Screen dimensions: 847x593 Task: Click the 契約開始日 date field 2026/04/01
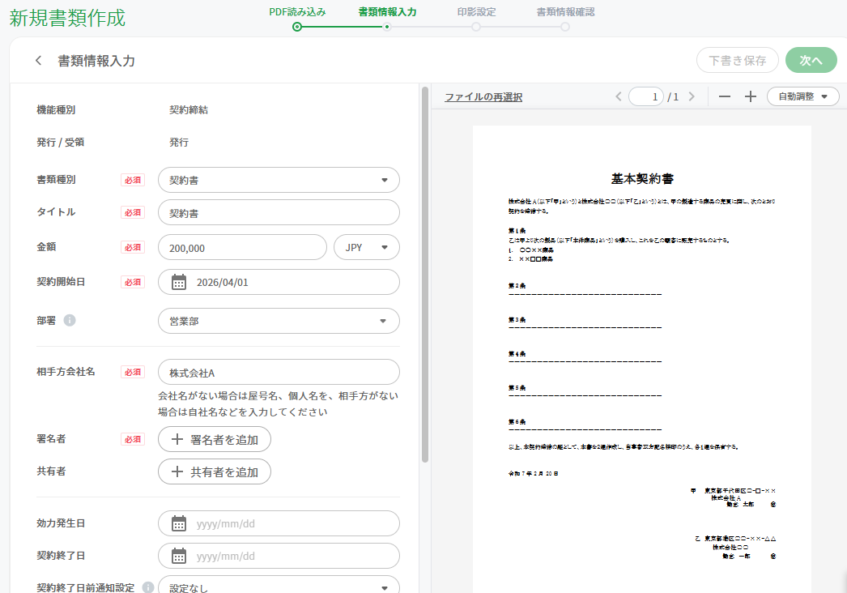pos(279,282)
